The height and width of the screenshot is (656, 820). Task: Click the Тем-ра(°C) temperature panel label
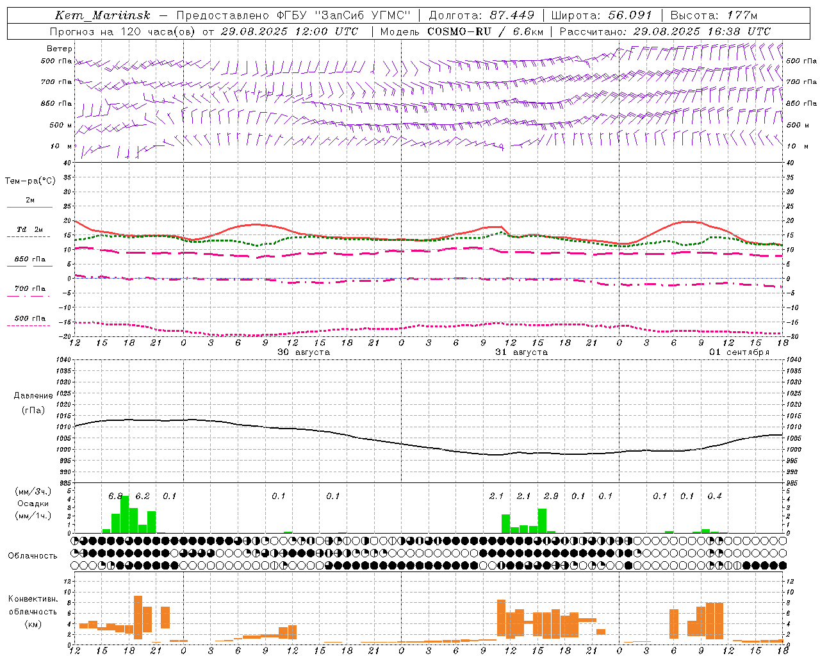[x=30, y=181]
